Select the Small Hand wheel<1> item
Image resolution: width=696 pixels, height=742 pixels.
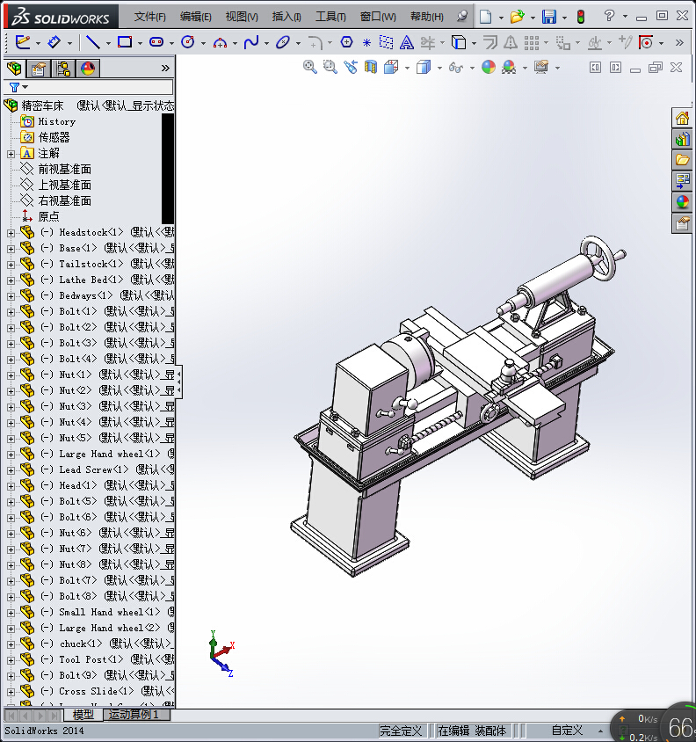[x=109, y=613]
